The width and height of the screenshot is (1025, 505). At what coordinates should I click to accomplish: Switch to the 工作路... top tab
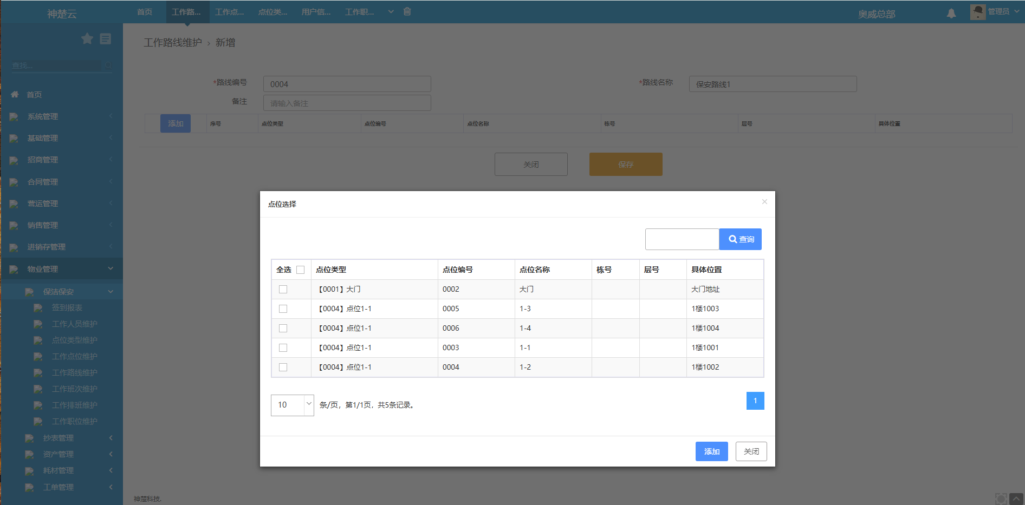[x=186, y=12]
